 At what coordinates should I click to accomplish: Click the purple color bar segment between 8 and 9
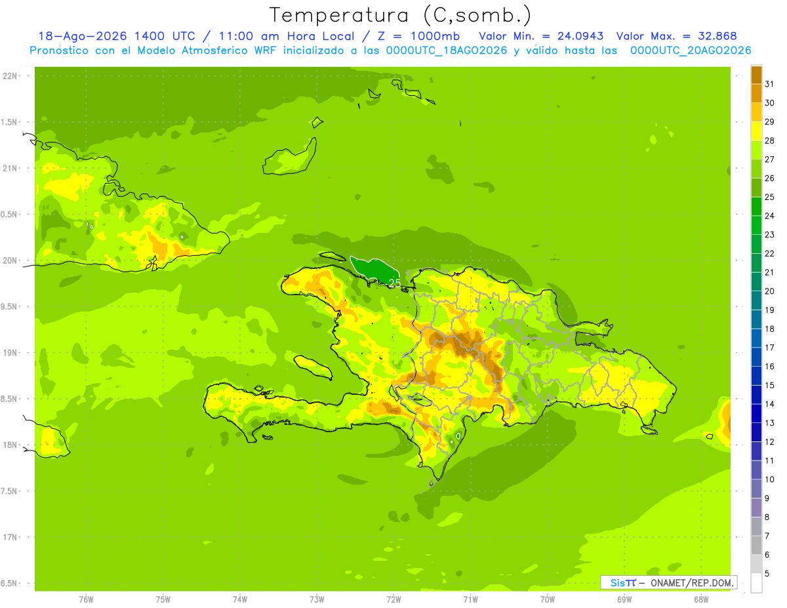(x=756, y=508)
